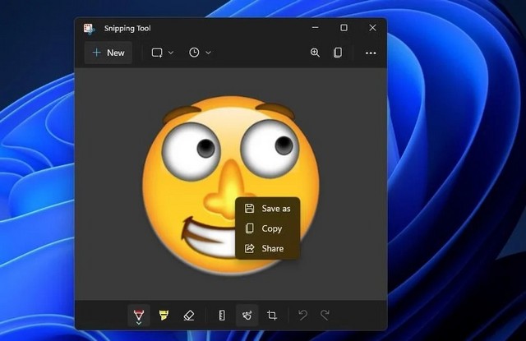The width and height of the screenshot is (526, 341).
Task: Choose Copy from context menu
Action: click(x=268, y=228)
